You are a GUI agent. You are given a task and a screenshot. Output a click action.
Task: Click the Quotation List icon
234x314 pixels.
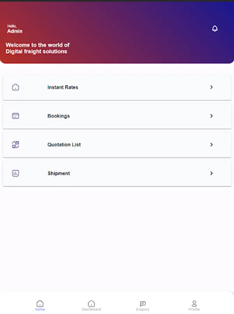(x=15, y=144)
